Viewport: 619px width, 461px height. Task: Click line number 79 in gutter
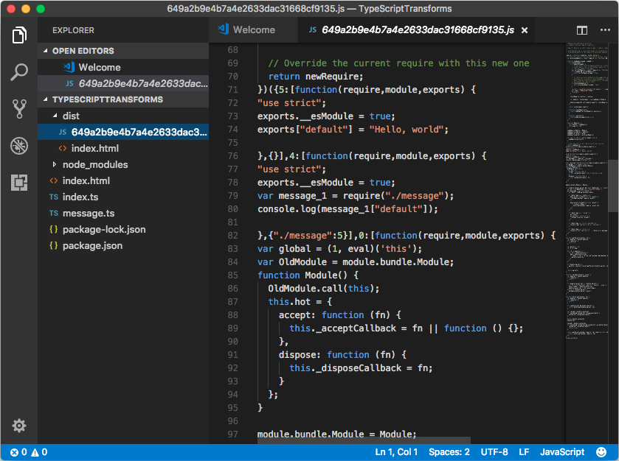233,195
